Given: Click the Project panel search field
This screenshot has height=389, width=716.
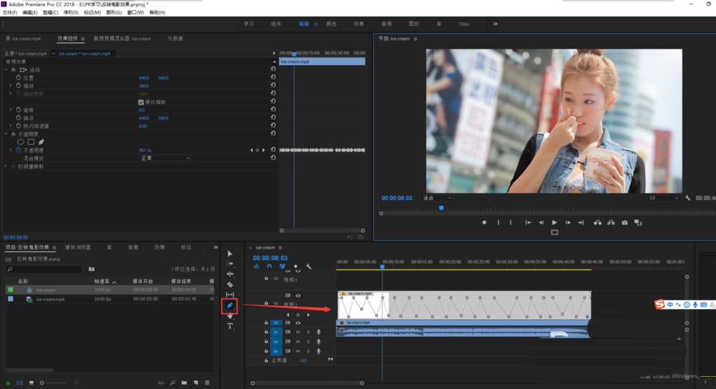Looking at the screenshot, I should pyautogui.click(x=44, y=269).
